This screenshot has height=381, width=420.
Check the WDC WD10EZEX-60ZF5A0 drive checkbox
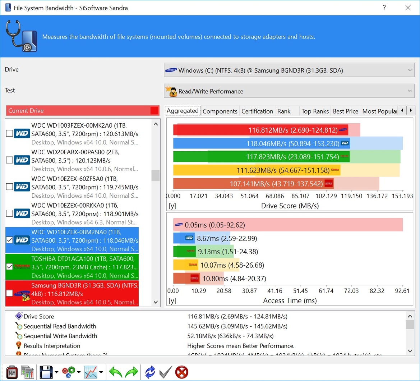click(x=9, y=187)
